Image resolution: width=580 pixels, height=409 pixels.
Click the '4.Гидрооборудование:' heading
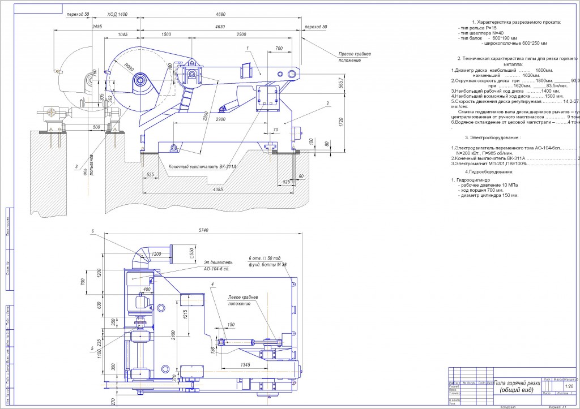point(489,172)
